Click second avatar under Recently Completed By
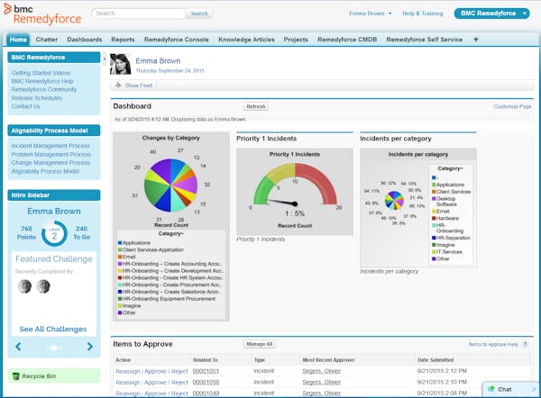 point(43,286)
